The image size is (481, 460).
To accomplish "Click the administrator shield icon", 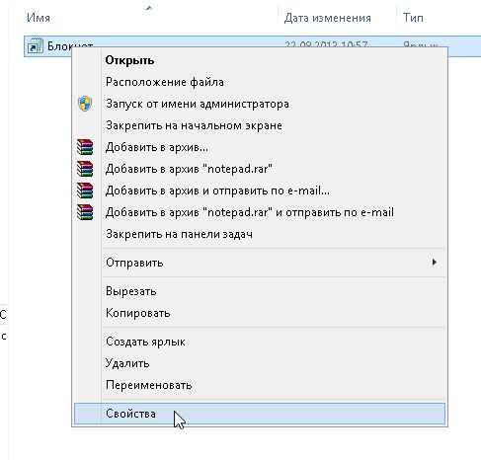I will (x=85, y=104).
